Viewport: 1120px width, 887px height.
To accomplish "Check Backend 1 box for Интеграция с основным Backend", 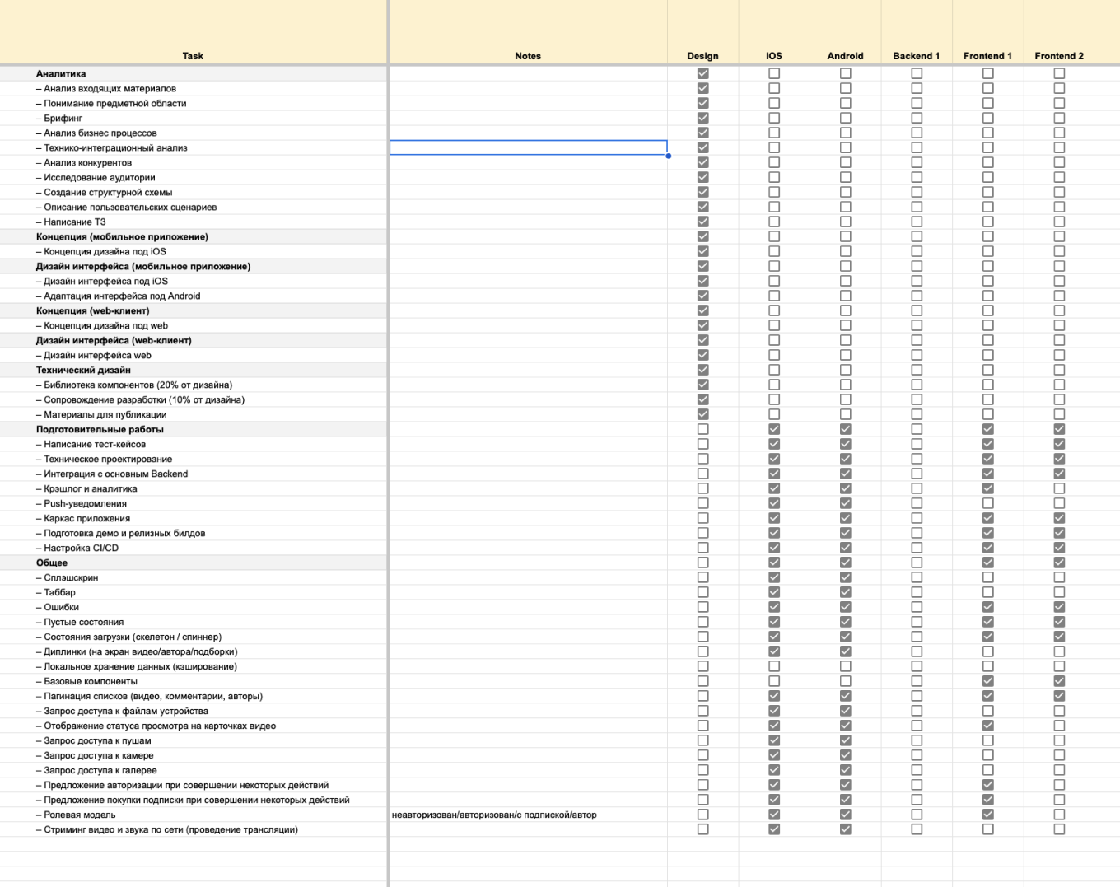I will (917, 474).
